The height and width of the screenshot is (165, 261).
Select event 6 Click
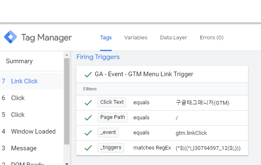tap(31, 98)
